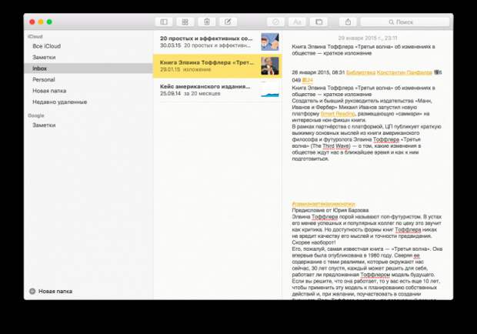Open the attachments browser grid icon
Viewport: 477px width, 334px height.
[185, 22]
